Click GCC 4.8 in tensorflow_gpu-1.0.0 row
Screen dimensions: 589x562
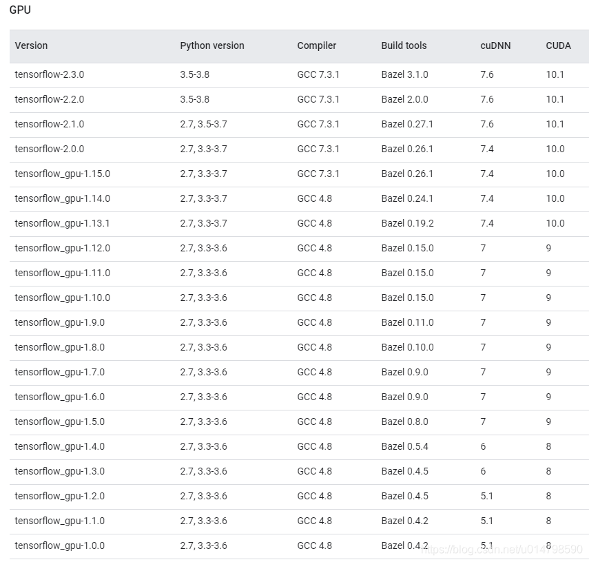314,545
